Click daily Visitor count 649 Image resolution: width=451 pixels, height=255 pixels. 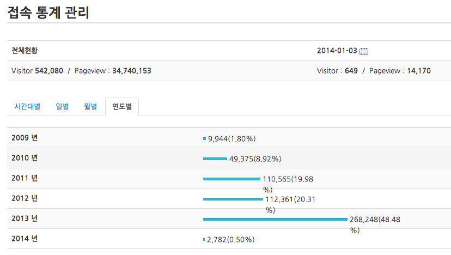pyautogui.click(x=351, y=71)
